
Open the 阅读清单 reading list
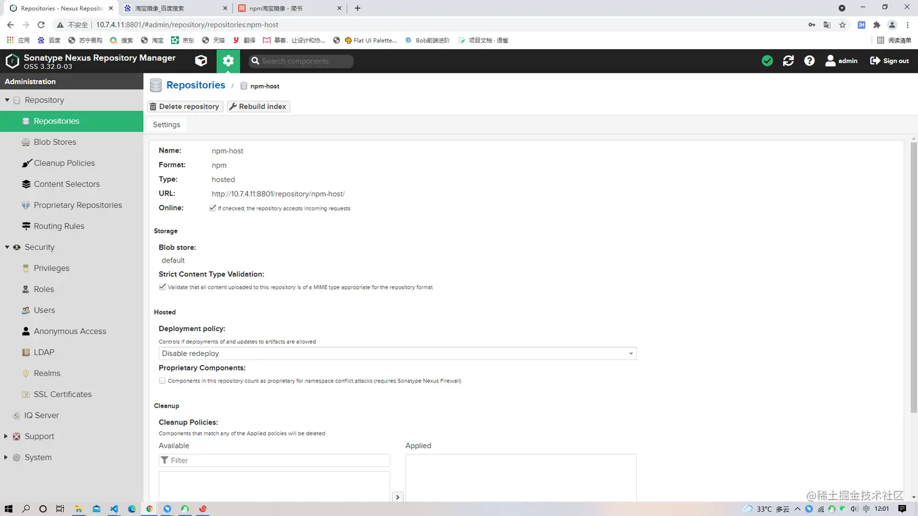coord(894,41)
